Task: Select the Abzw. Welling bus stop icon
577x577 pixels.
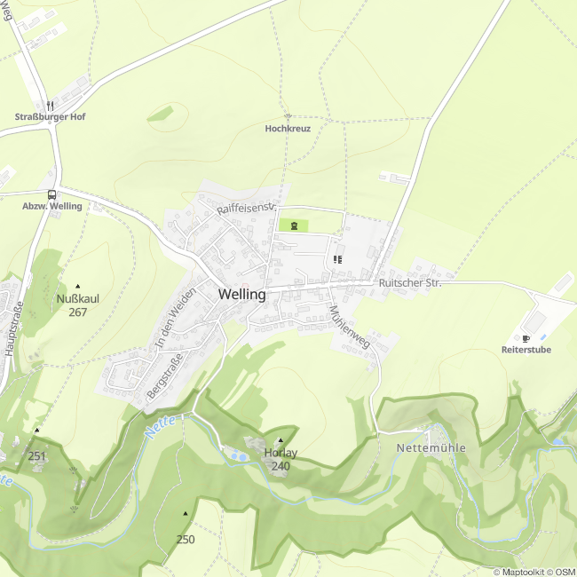Action: pyautogui.click(x=51, y=194)
